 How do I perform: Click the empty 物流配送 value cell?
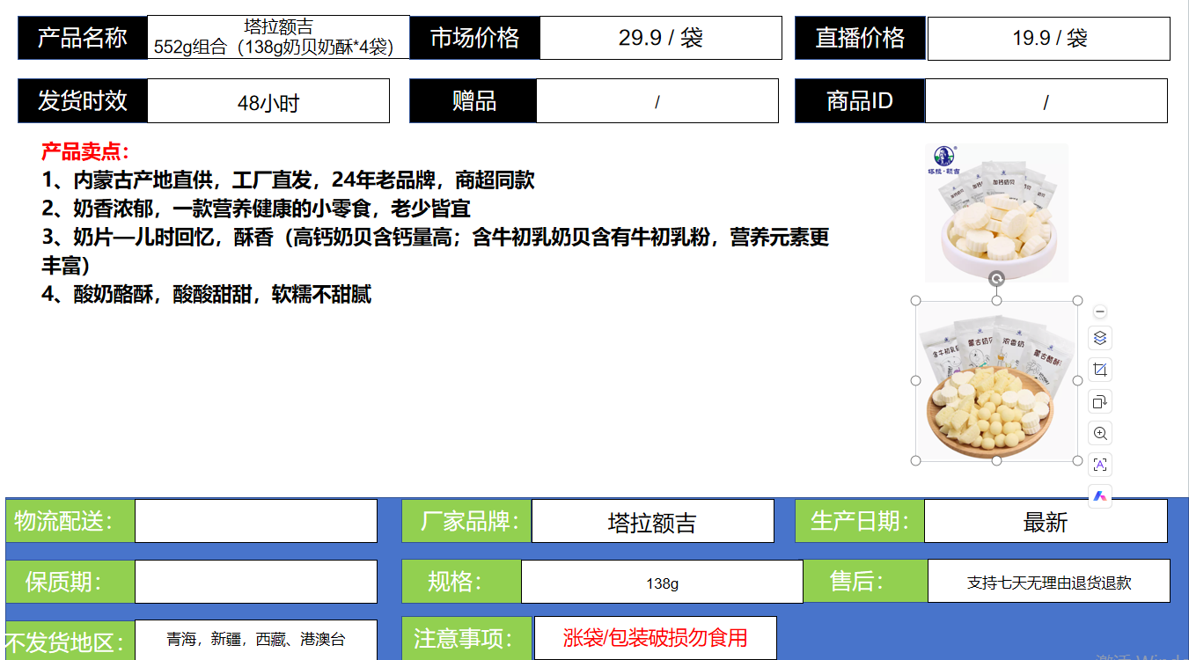tap(255, 521)
